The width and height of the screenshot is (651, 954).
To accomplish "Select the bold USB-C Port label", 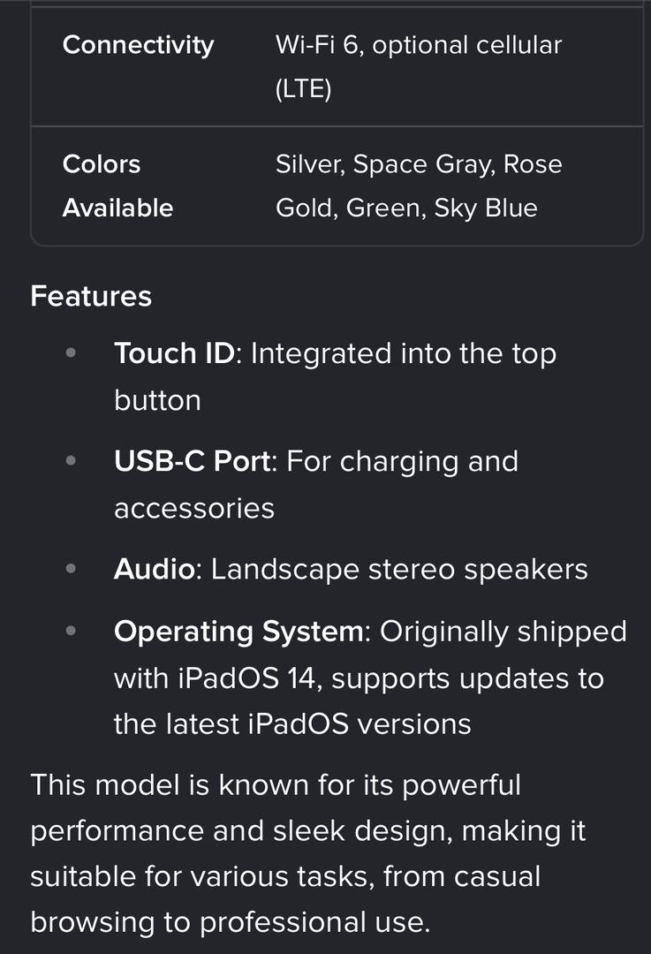I will [x=193, y=461].
